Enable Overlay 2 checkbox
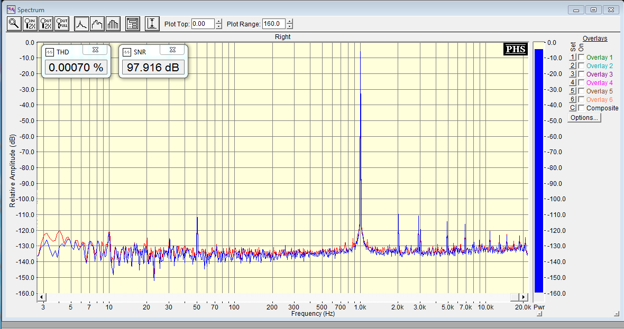624x329 pixels. (581, 65)
